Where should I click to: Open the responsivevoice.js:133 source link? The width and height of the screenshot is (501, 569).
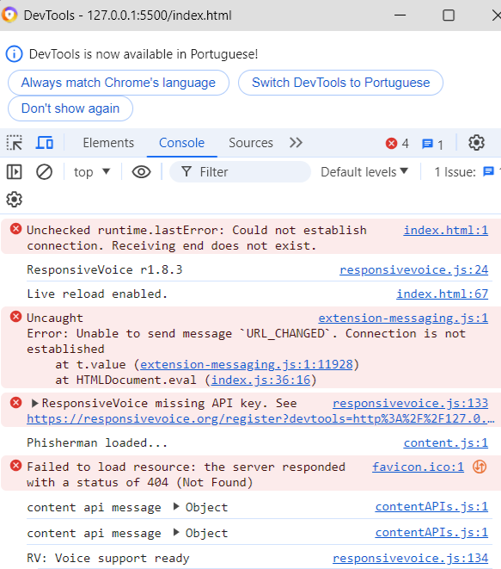[410, 403]
